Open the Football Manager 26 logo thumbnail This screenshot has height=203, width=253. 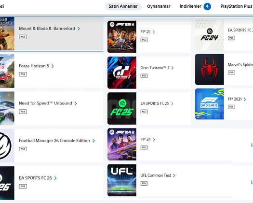pos(7,145)
